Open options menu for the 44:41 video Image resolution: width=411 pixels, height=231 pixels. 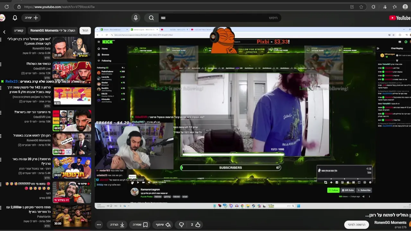(1, 113)
